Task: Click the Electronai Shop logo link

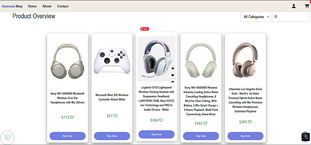Action: [x=12, y=6]
